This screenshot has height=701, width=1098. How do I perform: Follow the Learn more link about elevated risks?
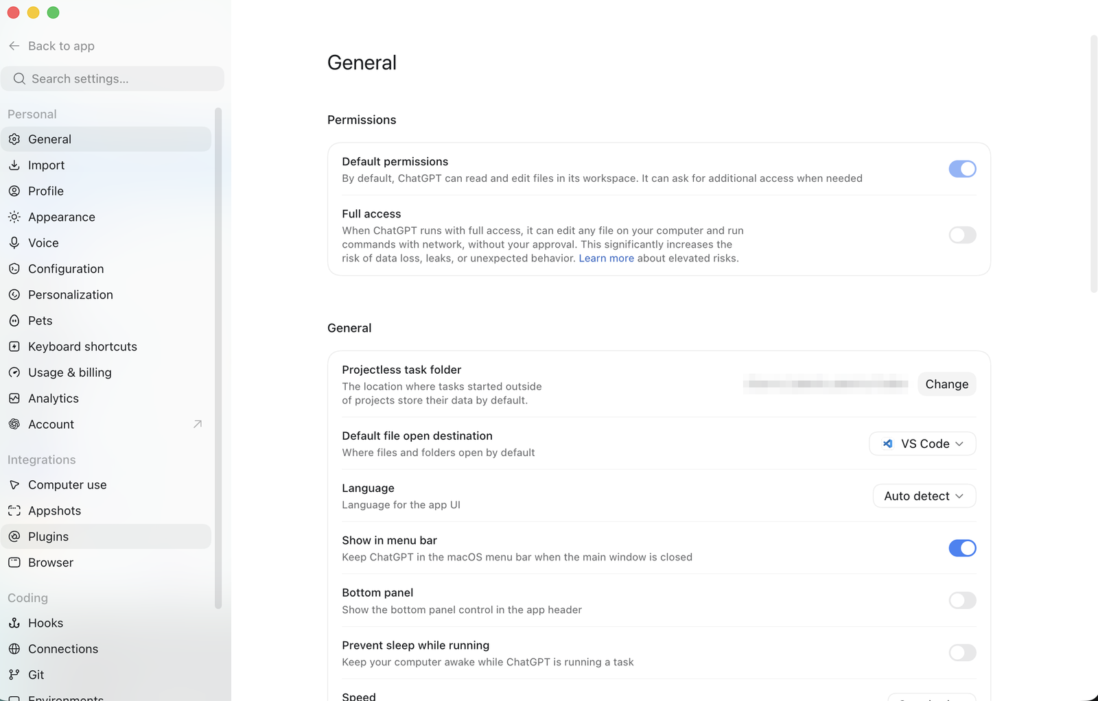point(606,259)
